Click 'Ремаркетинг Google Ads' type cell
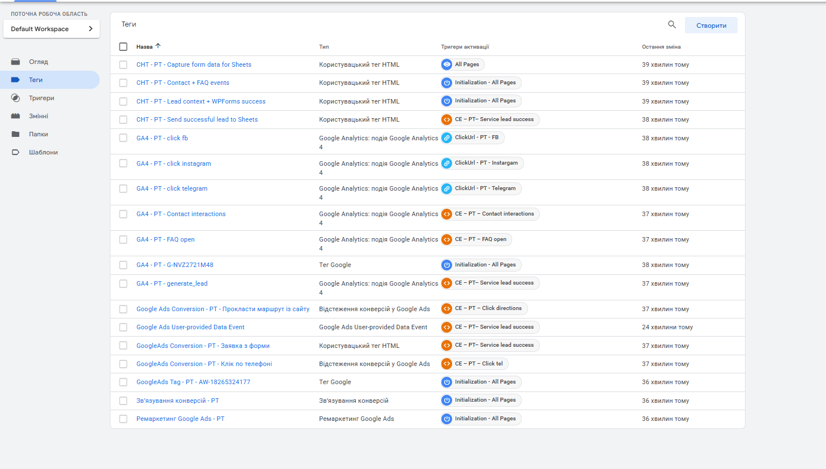 [356, 419]
